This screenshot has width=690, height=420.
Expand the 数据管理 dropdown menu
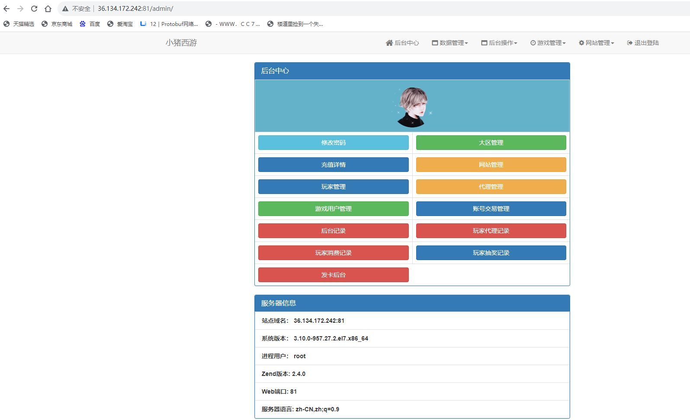click(450, 43)
